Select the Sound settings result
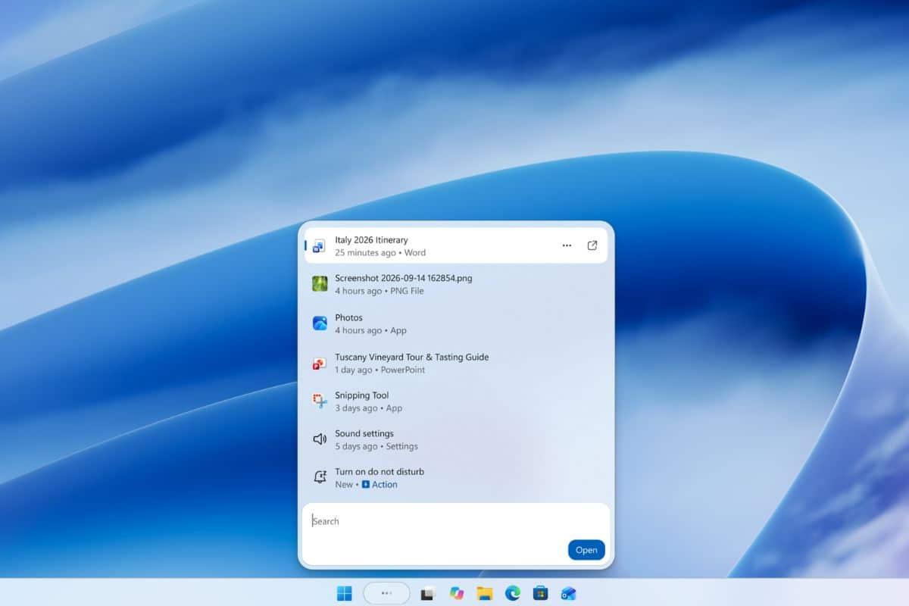The height and width of the screenshot is (606, 909). click(456, 439)
